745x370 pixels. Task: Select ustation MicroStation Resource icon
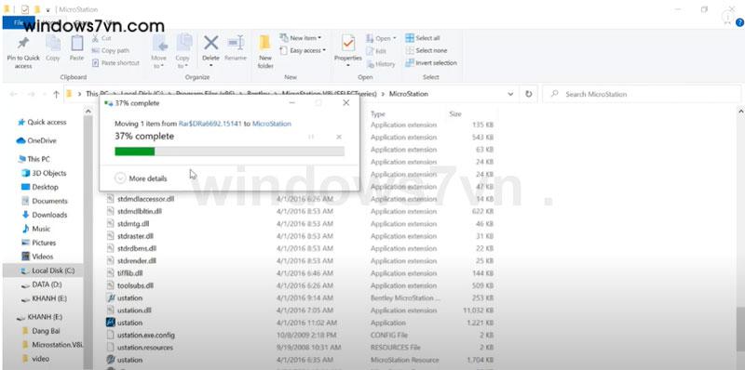(110, 360)
